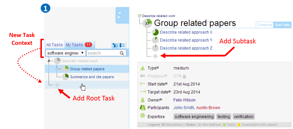293x129 pixels.
Task: Click the task search input field
Action: 103,53
